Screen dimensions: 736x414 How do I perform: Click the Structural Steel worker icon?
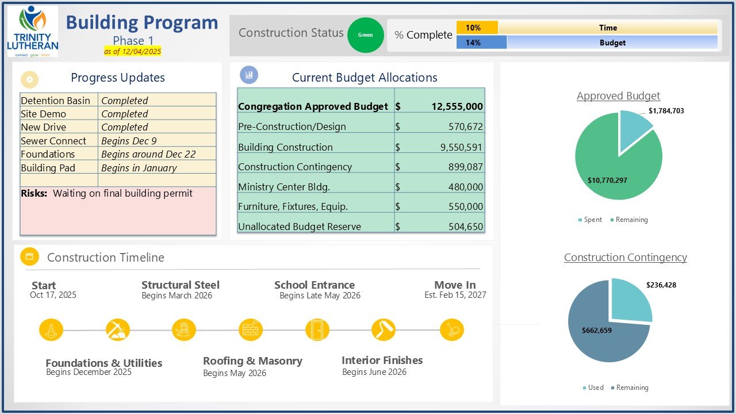point(184,329)
